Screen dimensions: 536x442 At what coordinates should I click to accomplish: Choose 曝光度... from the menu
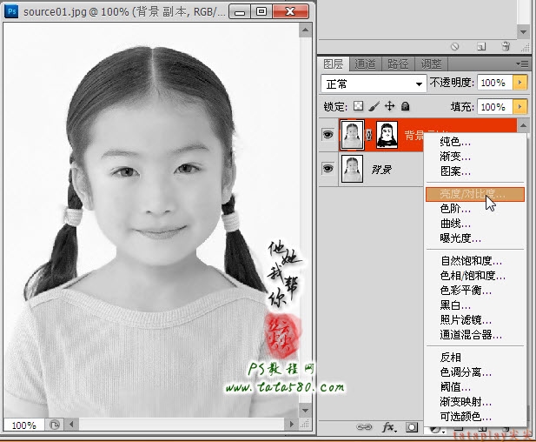pyautogui.click(x=475, y=238)
